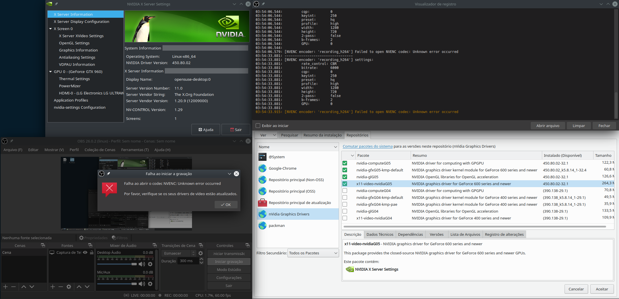The height and width of the screenshot is (299, 619).
Task: Click the Duração 300 ms field
Action: [188, 261]
